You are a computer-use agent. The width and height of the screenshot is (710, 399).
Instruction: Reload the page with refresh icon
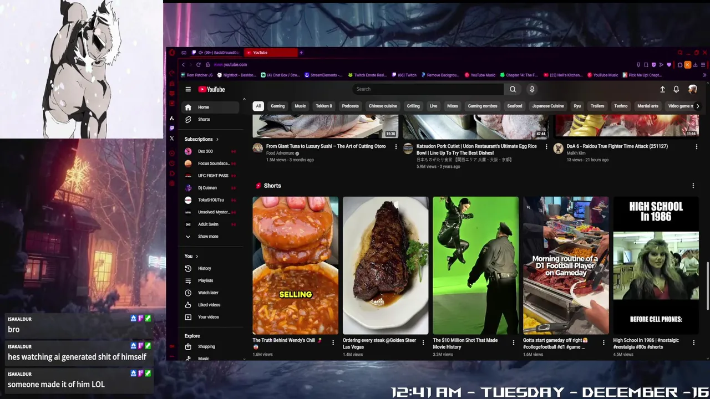pyautogui.click(x=198, y=65)
